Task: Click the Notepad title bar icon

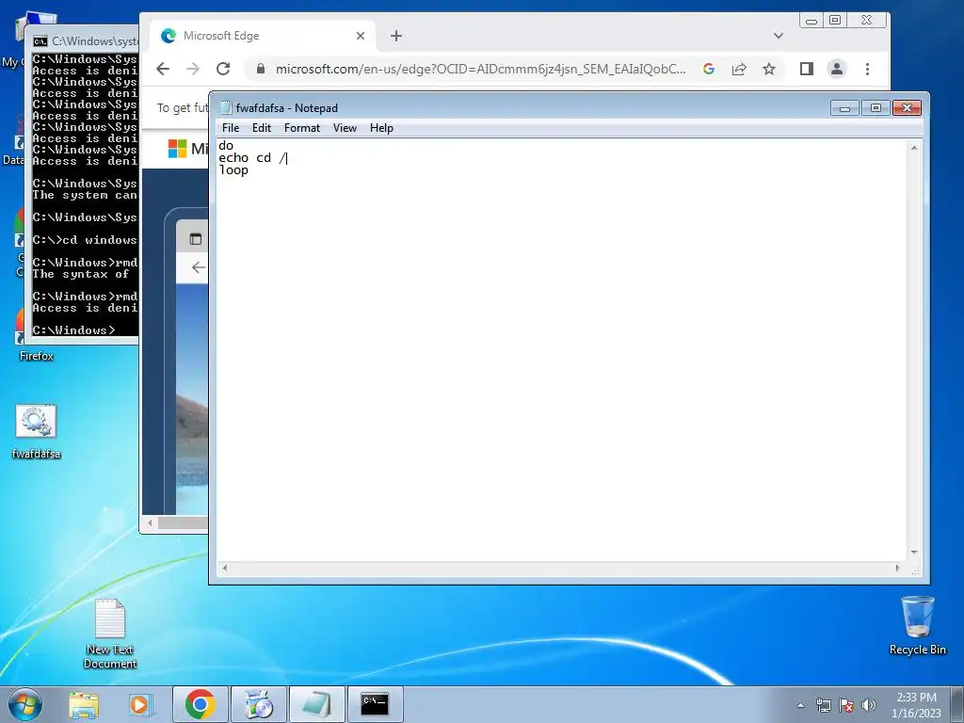Action: pos(226,107)
